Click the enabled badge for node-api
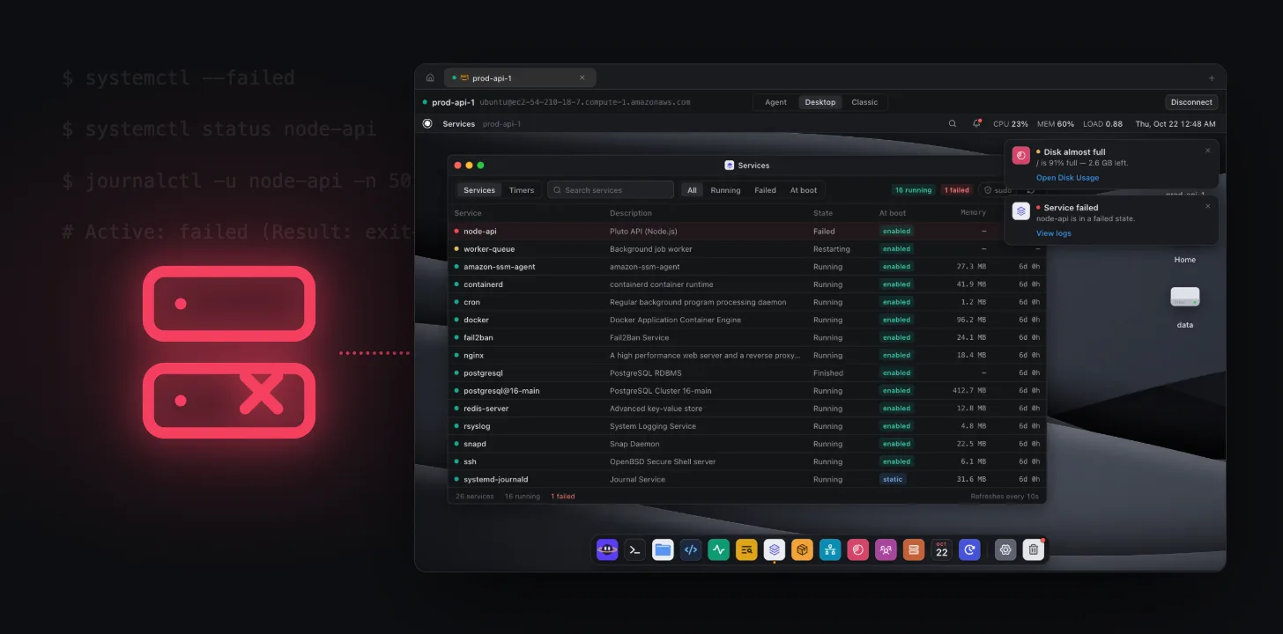 point(896,231)
